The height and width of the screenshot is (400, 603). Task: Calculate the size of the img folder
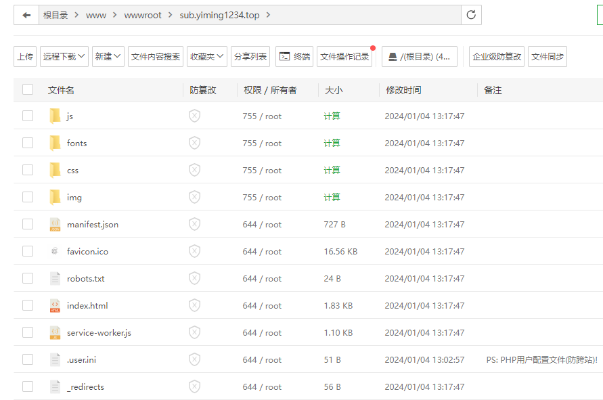click(x=332, y=198)
